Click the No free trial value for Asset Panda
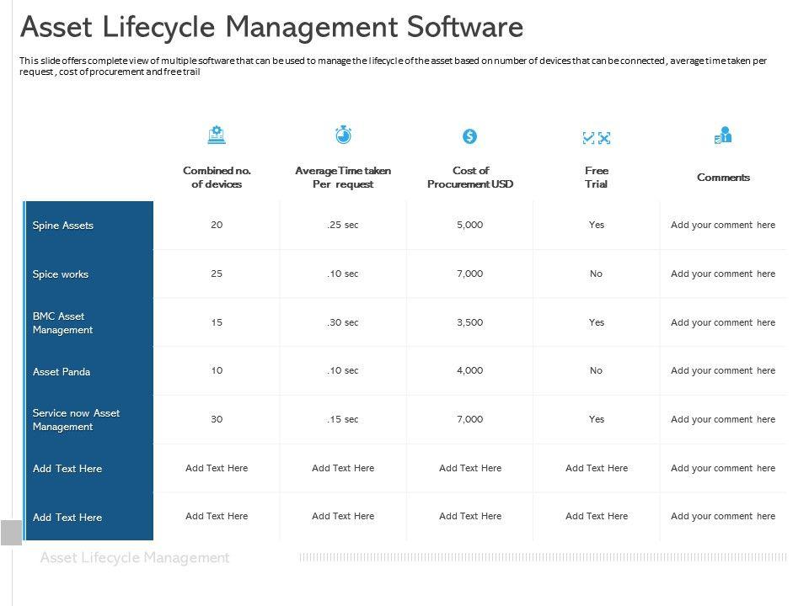Screen dimensions: 809x606 597,370
